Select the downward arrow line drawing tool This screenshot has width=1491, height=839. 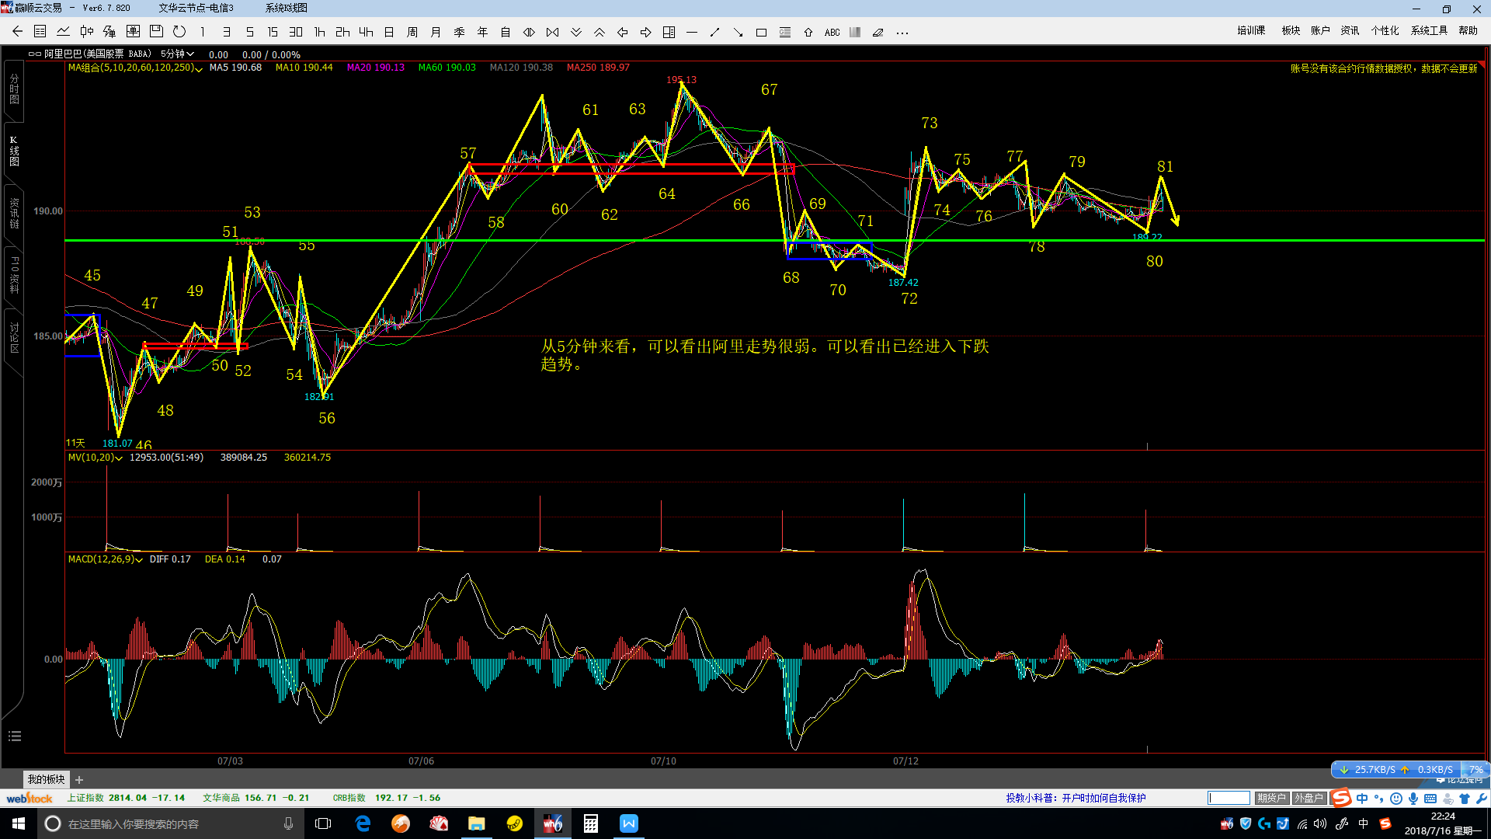(739, 32)
